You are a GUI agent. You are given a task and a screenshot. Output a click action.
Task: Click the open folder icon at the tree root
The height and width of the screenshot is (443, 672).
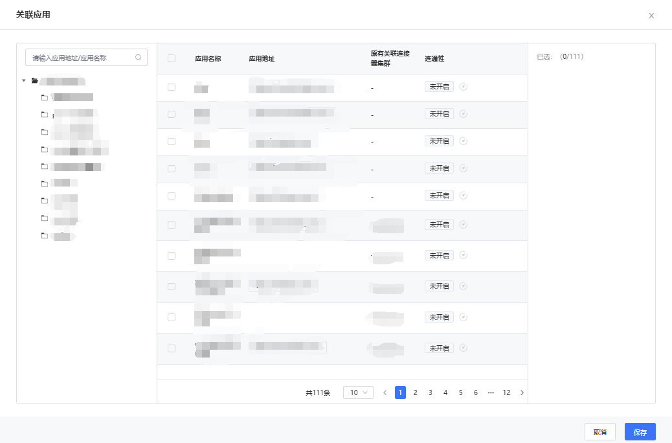pos(35,81)
